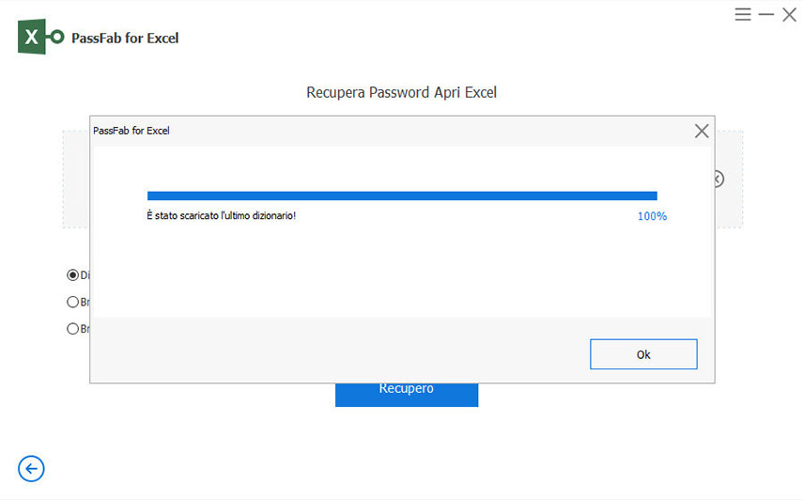Minimize the PassFab window

765,15
